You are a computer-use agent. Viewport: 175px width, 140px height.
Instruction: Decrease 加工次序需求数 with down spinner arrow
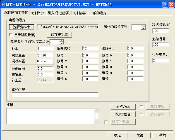pos(61,43)
